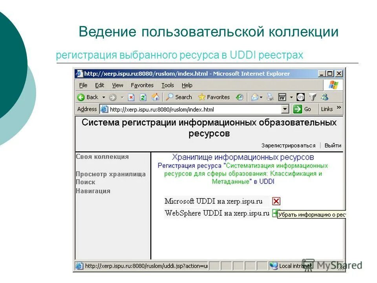Screen dimensions: 377x283
Task: Remove Microsoft UDDI entry via red X
Action: click(276, 202)
